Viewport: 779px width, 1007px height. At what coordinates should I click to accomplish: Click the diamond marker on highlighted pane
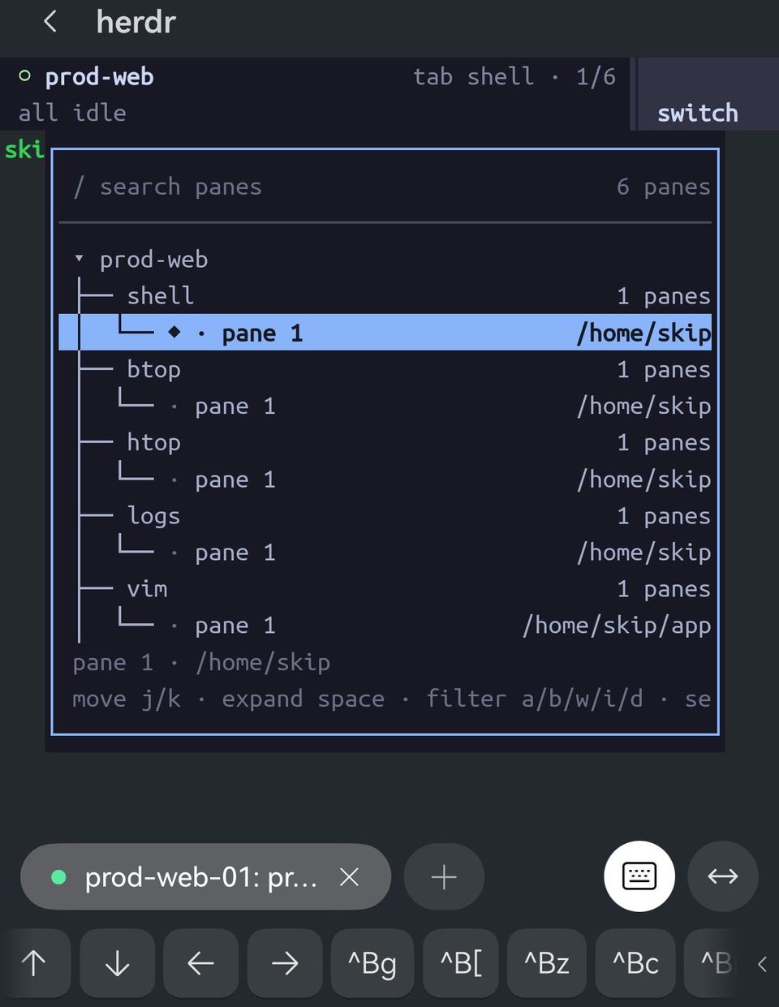coord(174,332)
